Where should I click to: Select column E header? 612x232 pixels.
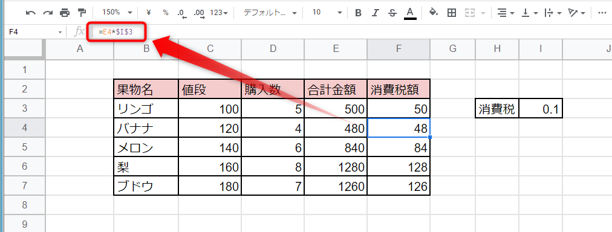point(336,48)
